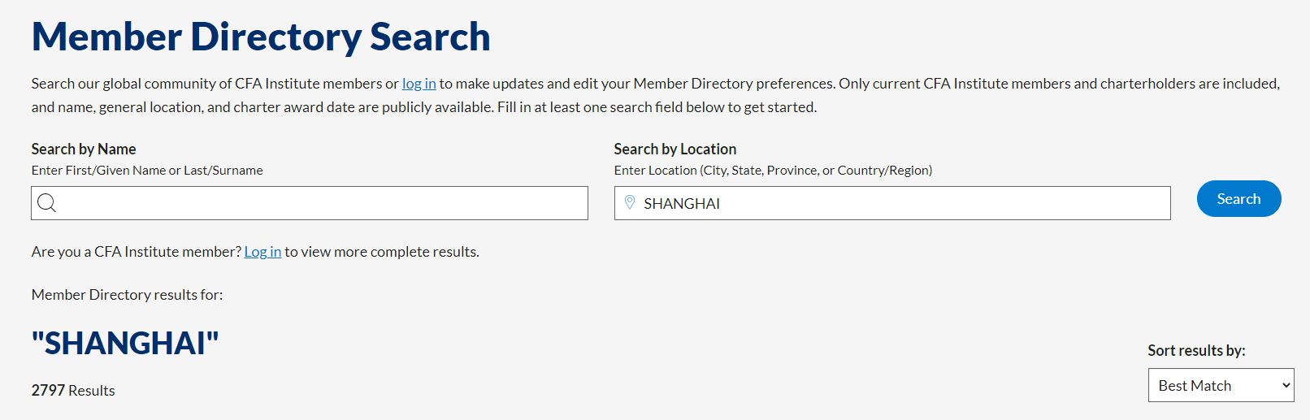The width and height of the screenshot is (1310, 420).
Task: Click the blue Search button
Action: [1238, 198]
